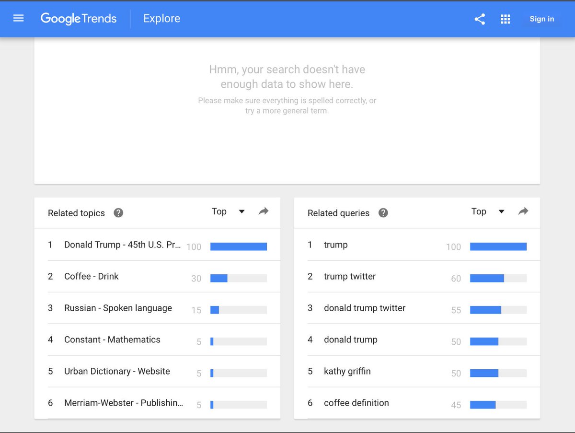Image resolution: width=575 pixels, height=433 pixels.
Task: Expand the Related queries Top dropdown
Action: pyautogui.click(x=488, y=211)
